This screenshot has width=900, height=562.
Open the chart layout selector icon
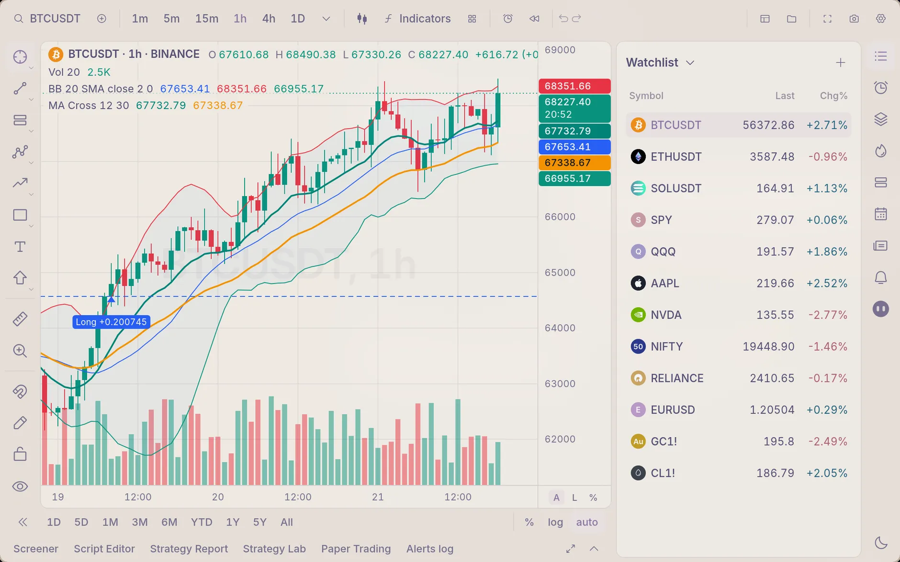point(765,19)
